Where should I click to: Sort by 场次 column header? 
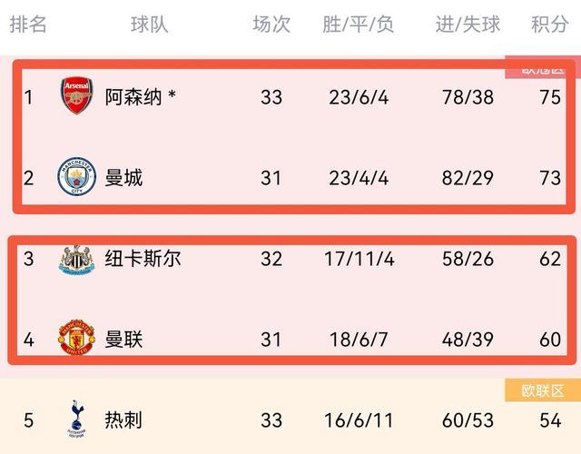pos(271,25)
